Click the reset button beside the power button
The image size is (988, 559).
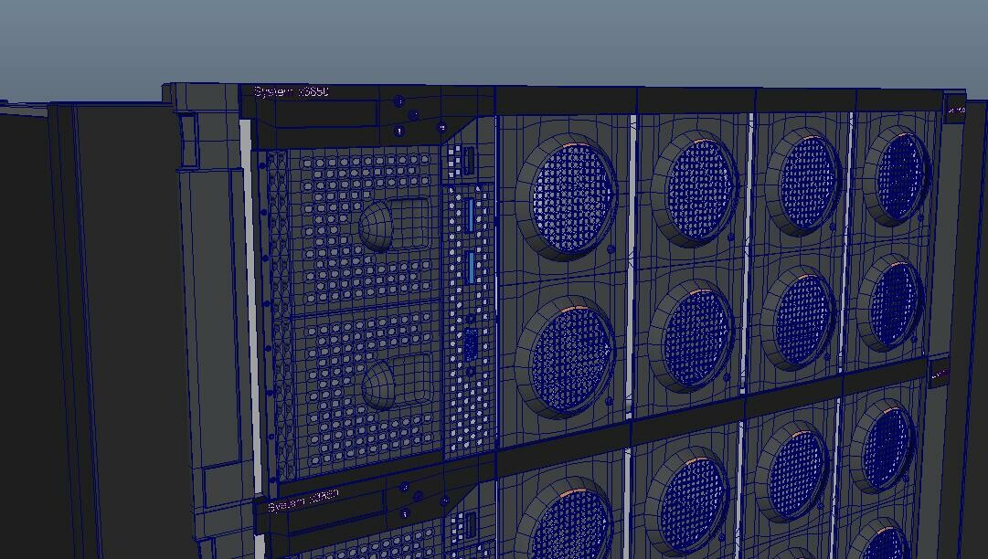pyautogui.click(x=398, y=131)
